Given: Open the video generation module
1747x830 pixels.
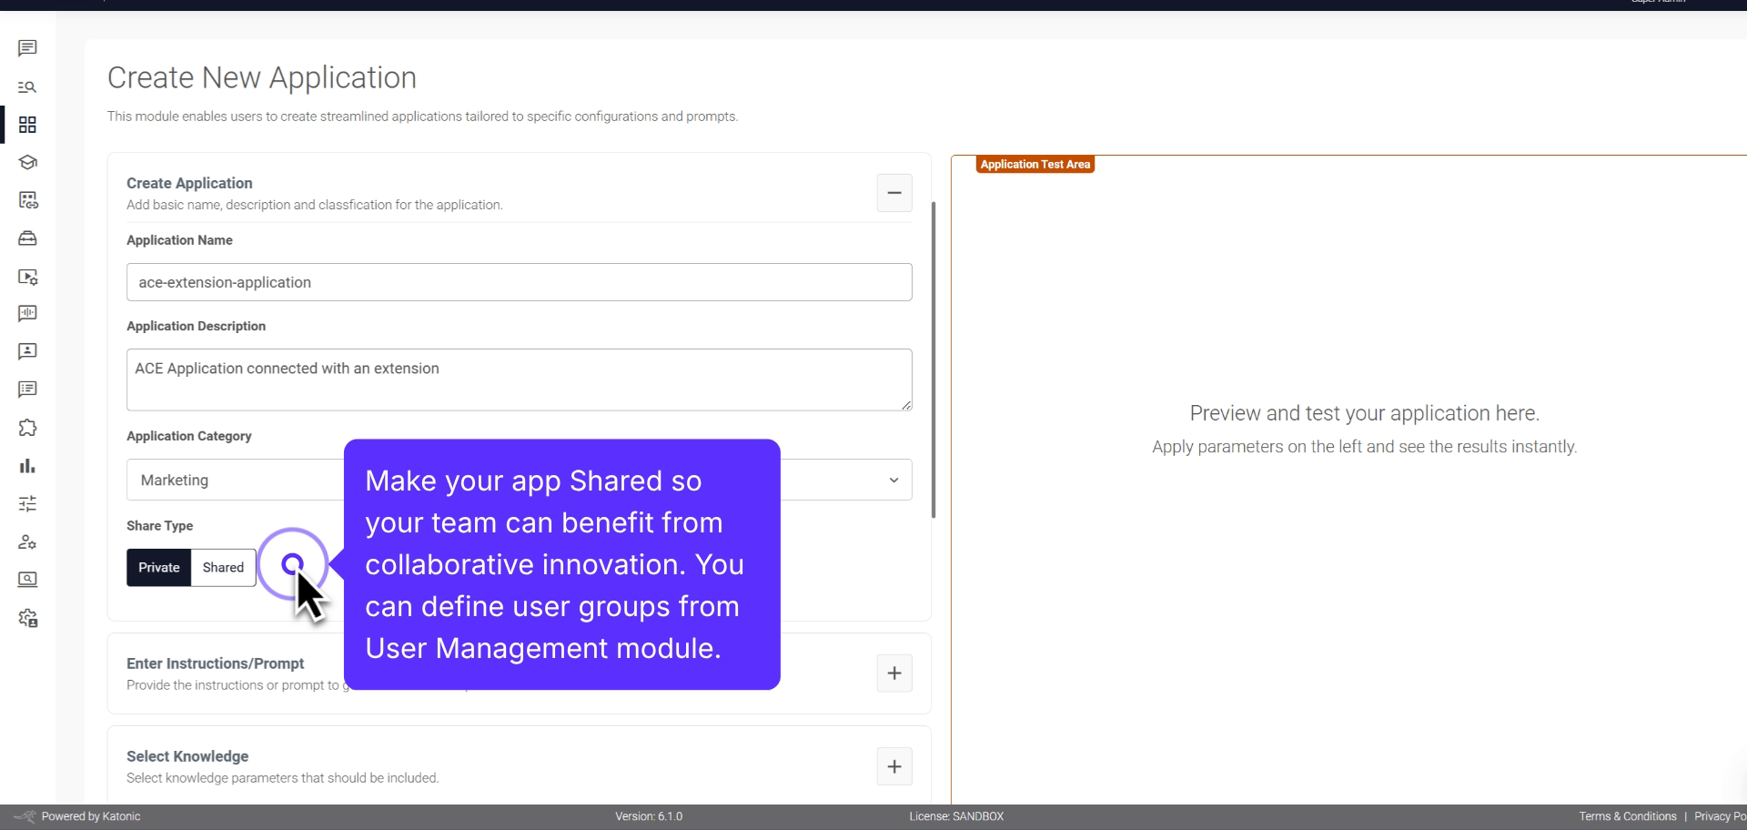Looking at the screenshot, I should point(27,277).
